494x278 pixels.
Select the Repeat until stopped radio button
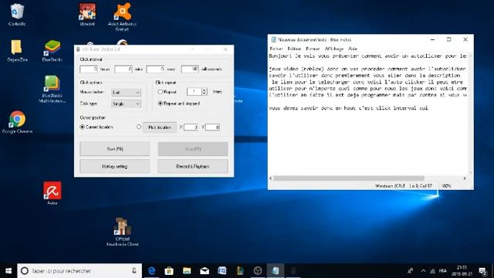(x=160, y=103)
